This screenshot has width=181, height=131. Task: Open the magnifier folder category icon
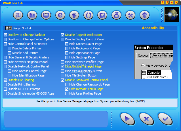tap(32, 15)
